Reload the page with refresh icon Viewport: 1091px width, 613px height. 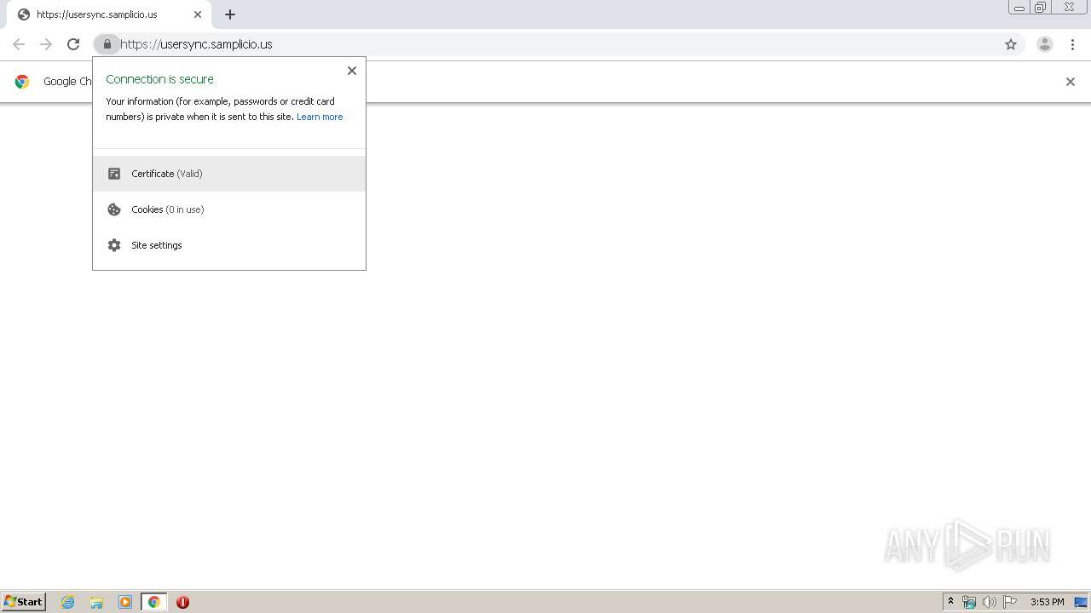coord(73,44)
